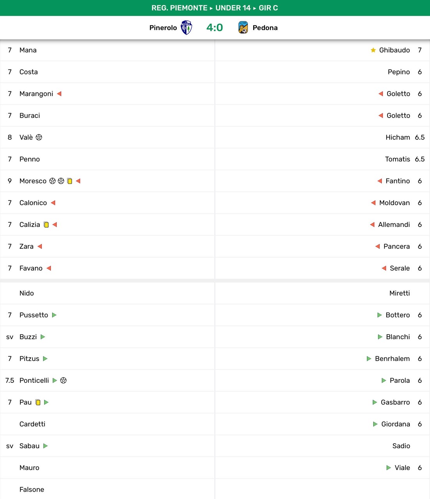Image resolution: width=430 pixels, height=499 pixels.
Task: Open the Pedona team name link
Action: pos(265,28)
